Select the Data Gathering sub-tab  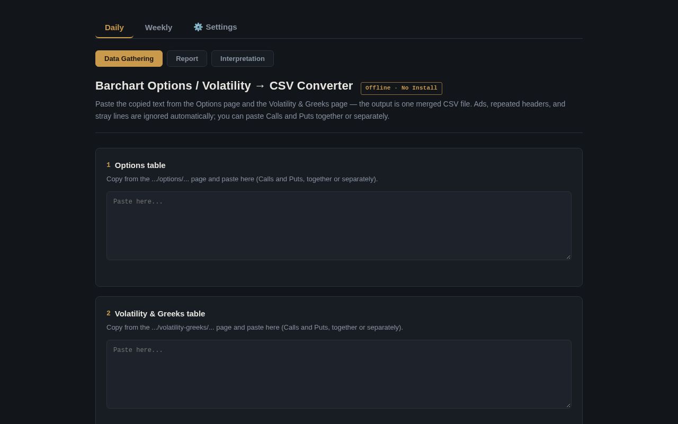coord(129,58)
